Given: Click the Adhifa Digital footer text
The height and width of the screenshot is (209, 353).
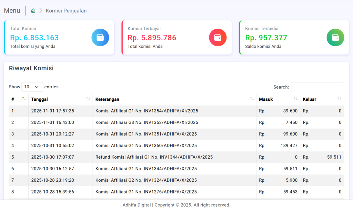Looking at the screenshot, I should (x=137, y=205).
